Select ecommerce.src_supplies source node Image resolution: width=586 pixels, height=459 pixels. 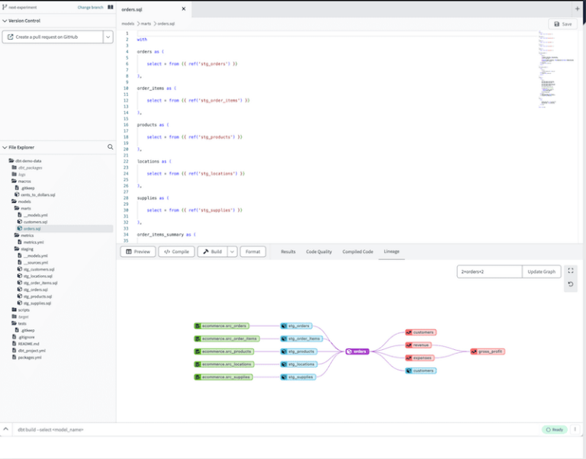pos(224,377)
